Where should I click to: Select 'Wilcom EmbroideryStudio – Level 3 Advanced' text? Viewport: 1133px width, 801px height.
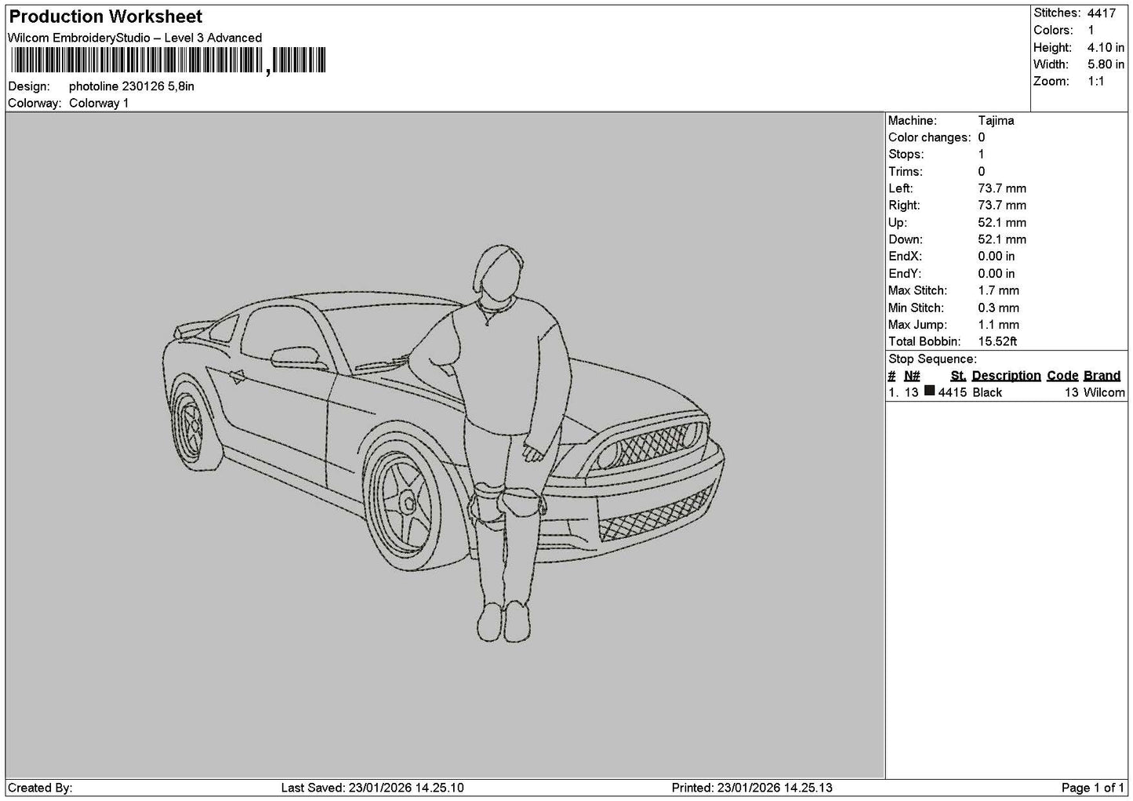(135, 38)
